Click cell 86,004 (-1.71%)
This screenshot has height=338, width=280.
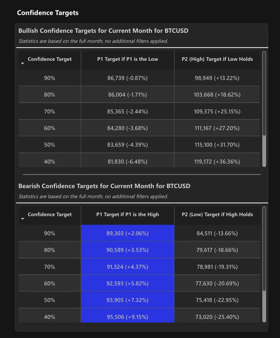pos(127,95)
